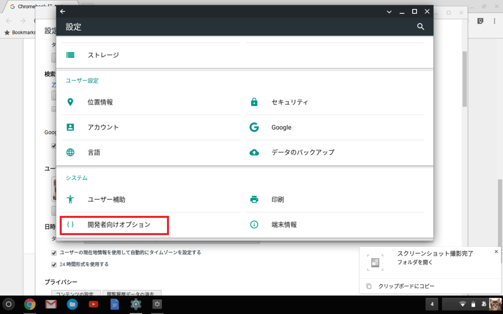Open search in the 設定 header
503x314 pixels.
420,26
